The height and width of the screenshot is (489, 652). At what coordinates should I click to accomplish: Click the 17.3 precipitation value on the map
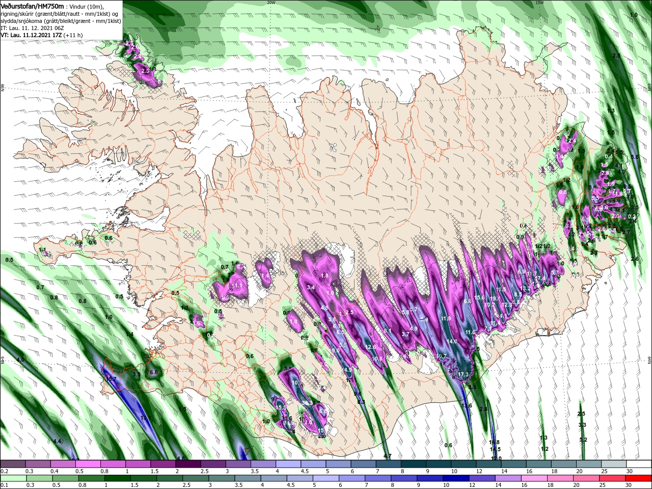point(463,374)
